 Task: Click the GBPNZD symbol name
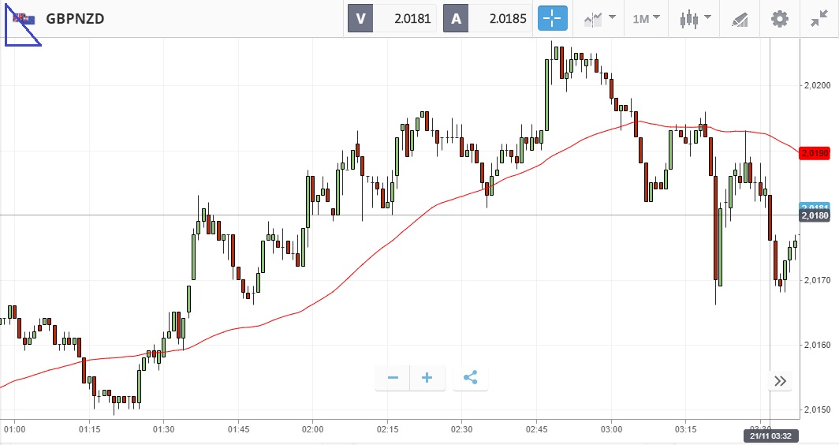coord(75,18)
